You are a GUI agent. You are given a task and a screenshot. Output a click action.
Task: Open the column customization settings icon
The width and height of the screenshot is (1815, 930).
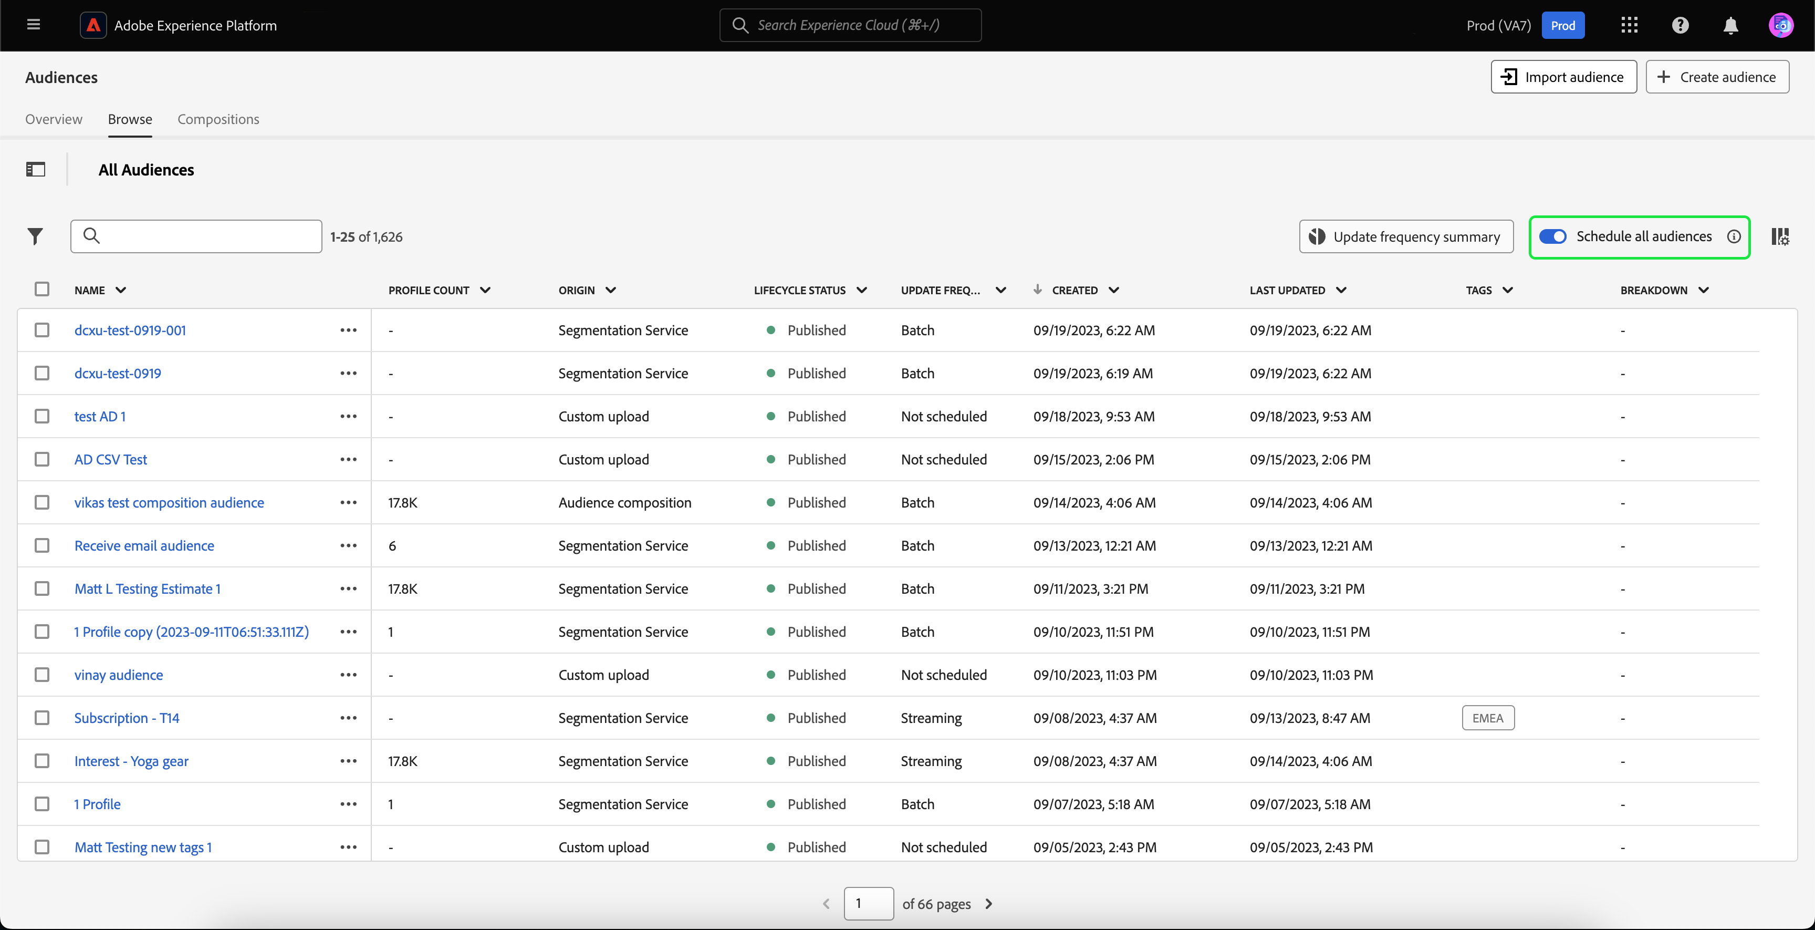1780,236
